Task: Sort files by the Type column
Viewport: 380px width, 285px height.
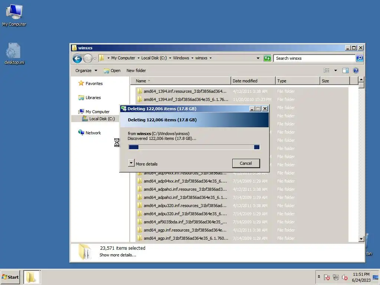Action: 298,81
